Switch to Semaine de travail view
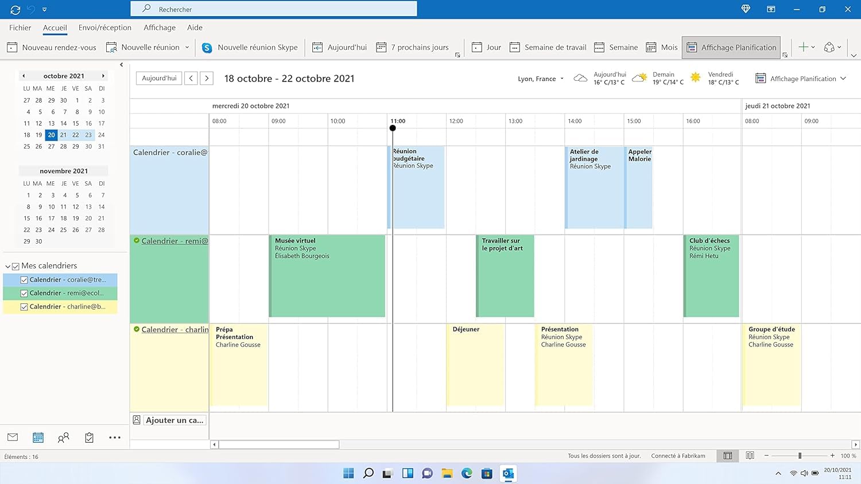Viewport: 861px width, 484px height. 548,48
